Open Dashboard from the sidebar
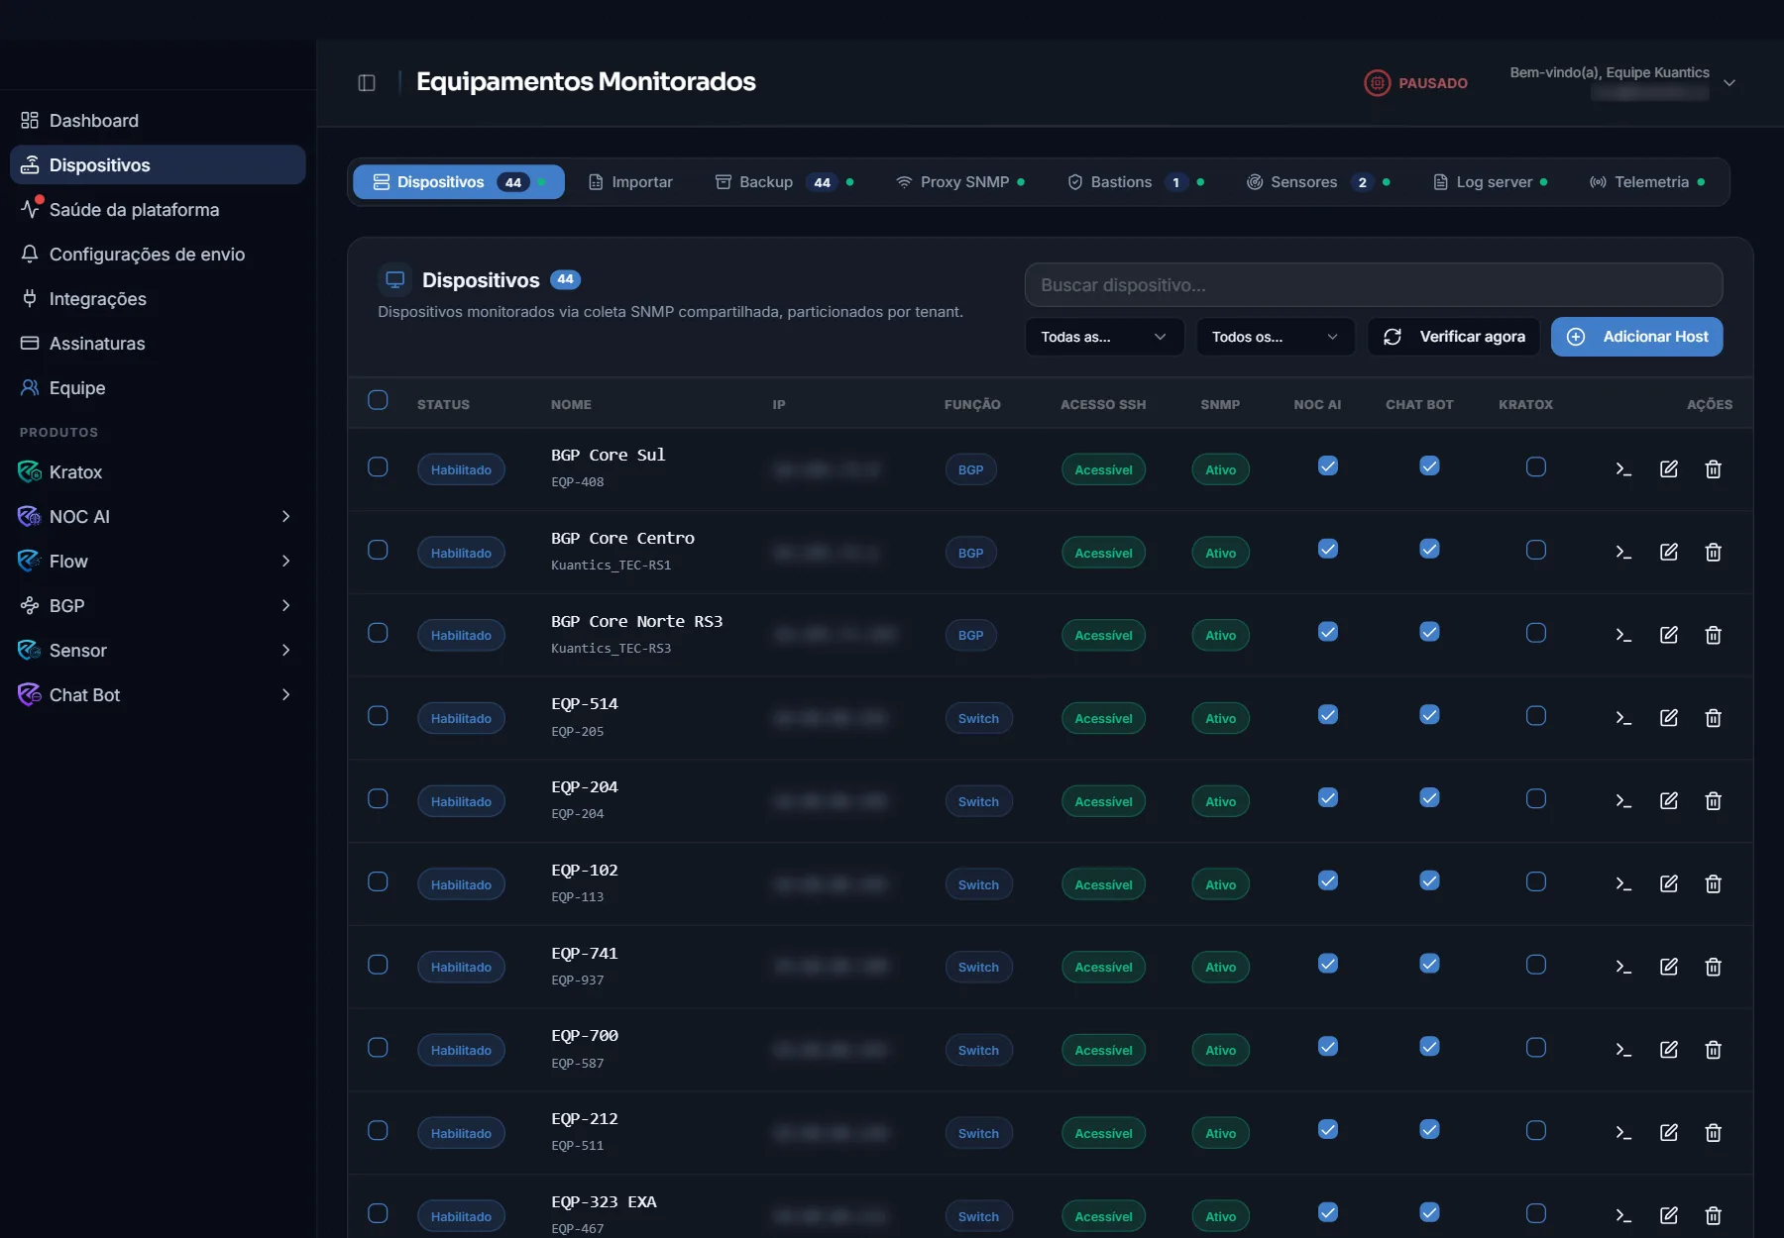 pyautogui.click(x=158, y=120)
